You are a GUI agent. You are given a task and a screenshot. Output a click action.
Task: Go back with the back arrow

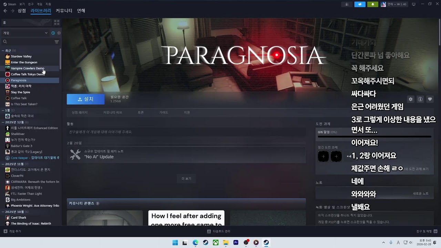pyautogui.click(x=5, y=11)
